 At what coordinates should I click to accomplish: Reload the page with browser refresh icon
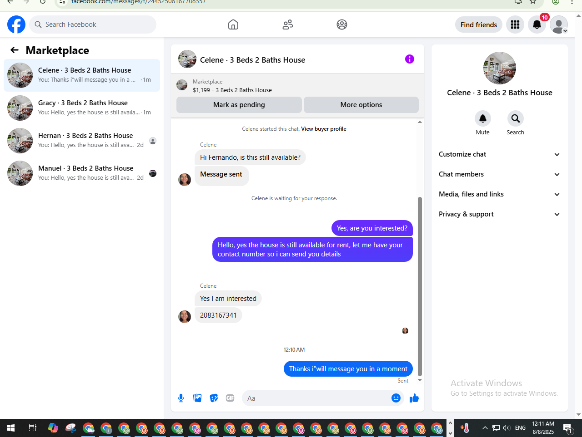tap(42, 2)
